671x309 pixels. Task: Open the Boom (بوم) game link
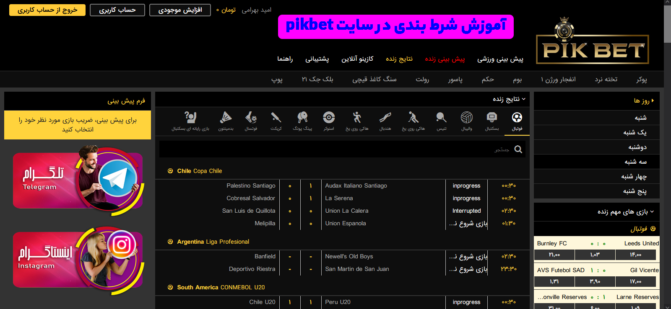518,79
